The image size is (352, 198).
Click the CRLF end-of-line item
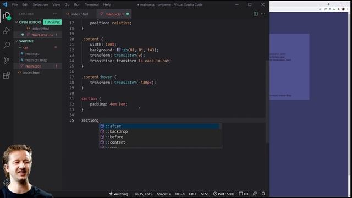[x=193, y=194]
